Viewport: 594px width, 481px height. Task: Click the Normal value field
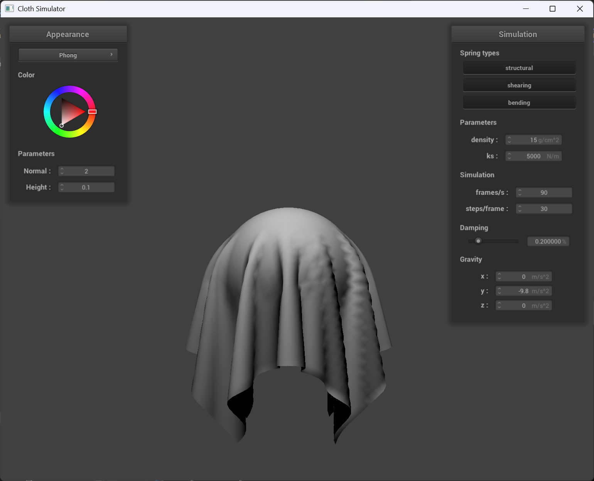coord(86,171)
